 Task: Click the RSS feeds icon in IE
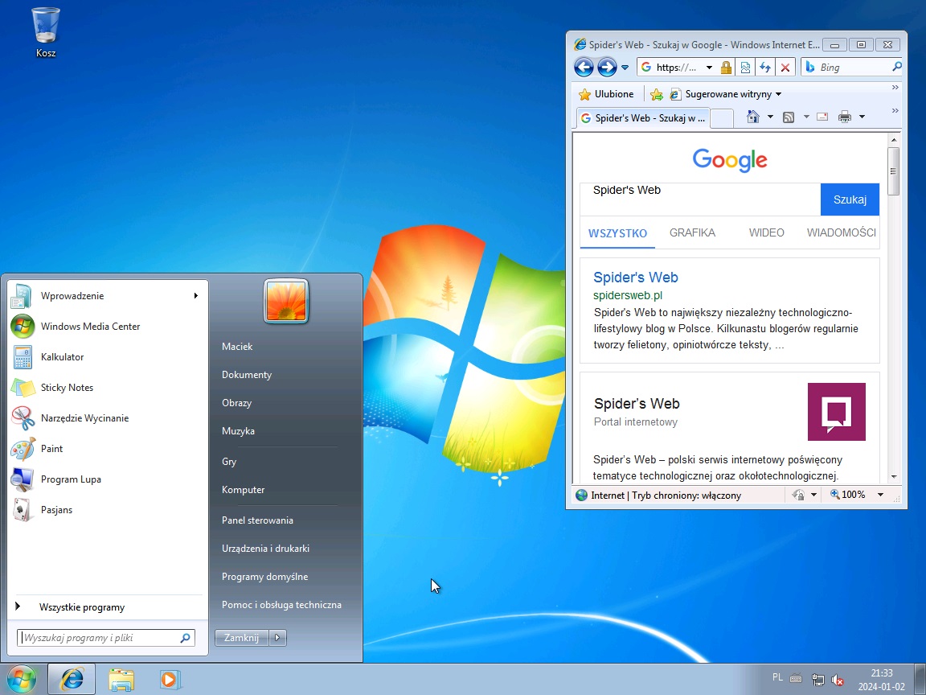click(x=789, y=117)
